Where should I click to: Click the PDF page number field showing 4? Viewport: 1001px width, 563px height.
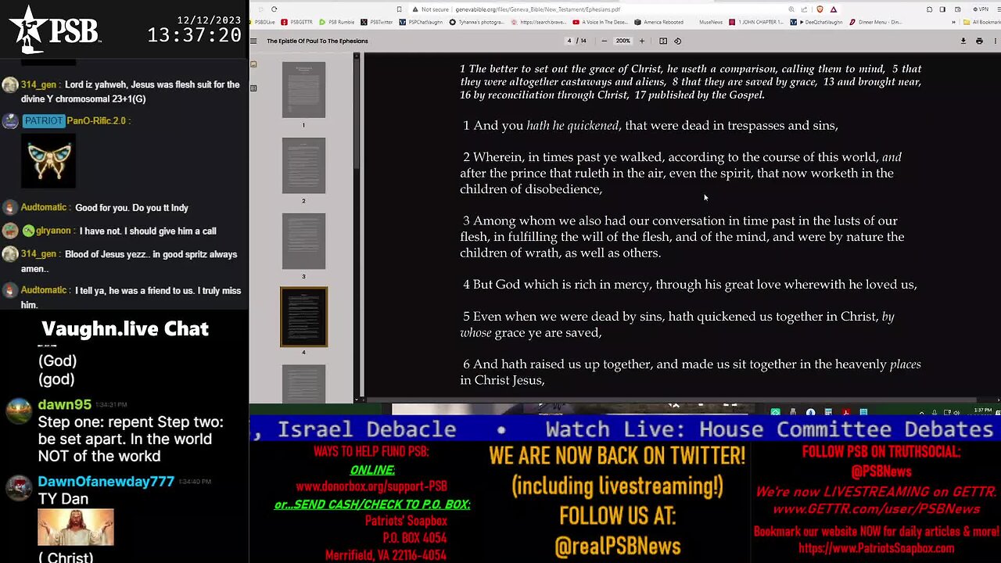[569, 41]
